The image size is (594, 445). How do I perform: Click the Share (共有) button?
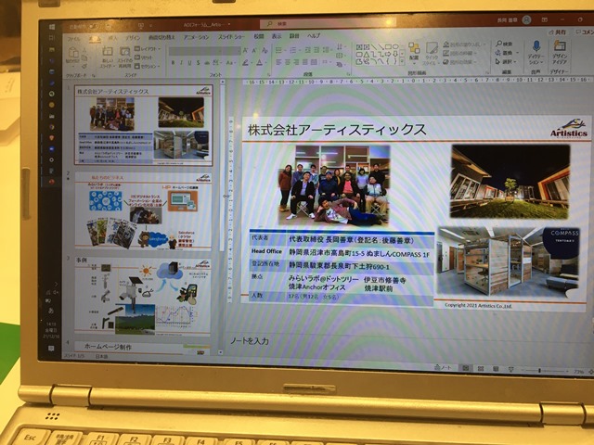(558, 32)
